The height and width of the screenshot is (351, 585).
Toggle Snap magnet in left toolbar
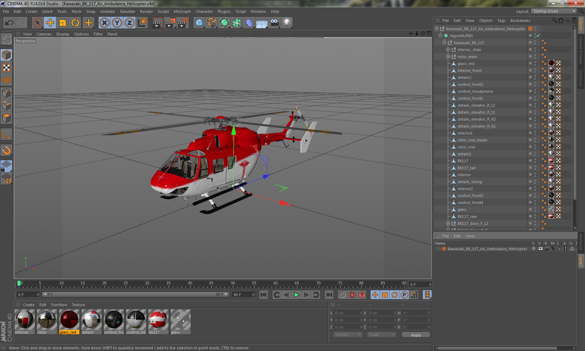point(7,150)
